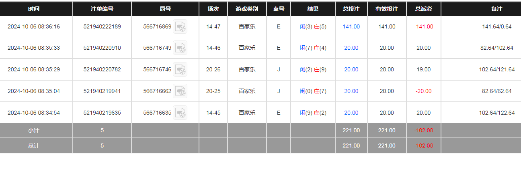Click the 总派彩 column header
The image size is (521, 188).
click(424, 9)
